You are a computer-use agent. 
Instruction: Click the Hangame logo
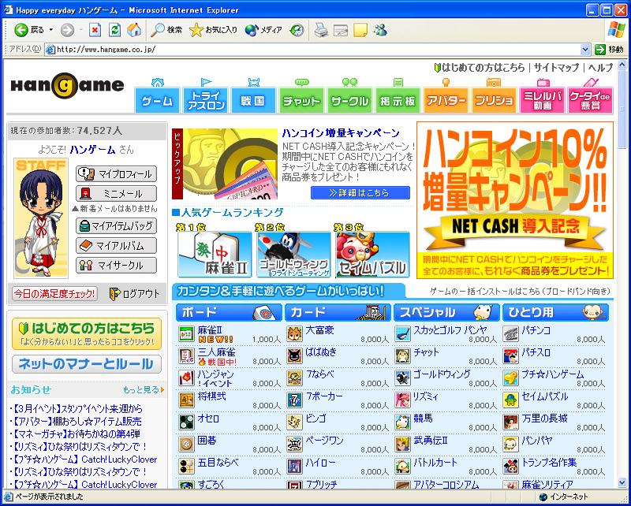(x=67, y=85)
